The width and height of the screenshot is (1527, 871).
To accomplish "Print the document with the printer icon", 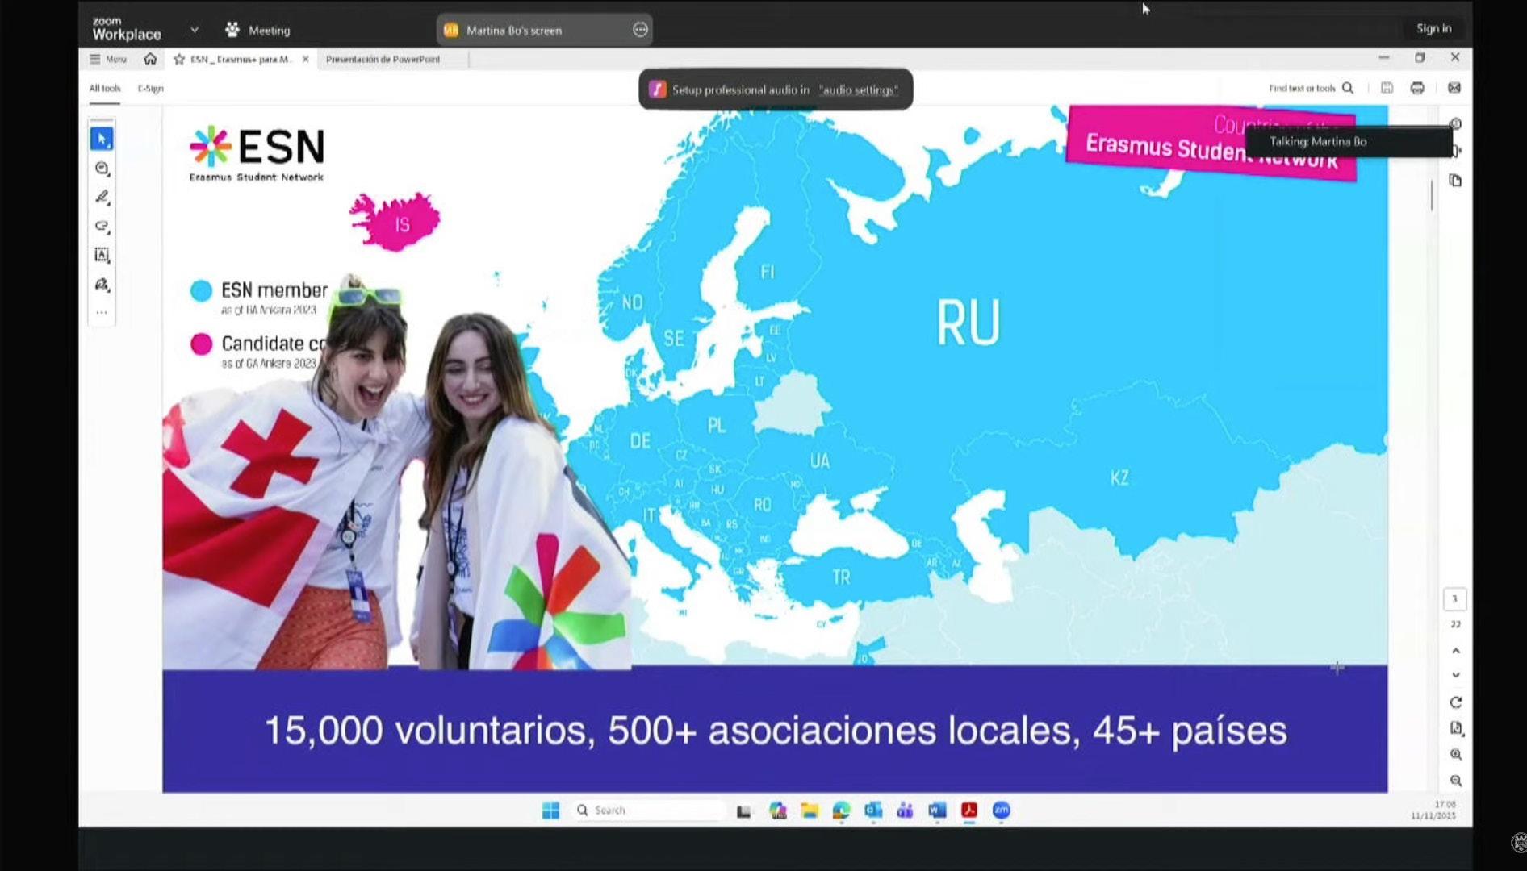I will pos(1417,88).
